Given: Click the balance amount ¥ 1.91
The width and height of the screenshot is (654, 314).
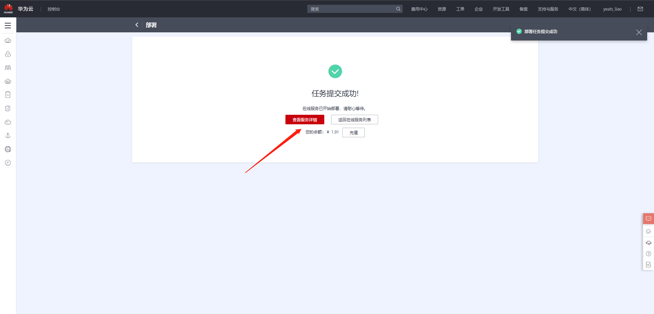Looking at the screenshot, I should pos(333,132).
